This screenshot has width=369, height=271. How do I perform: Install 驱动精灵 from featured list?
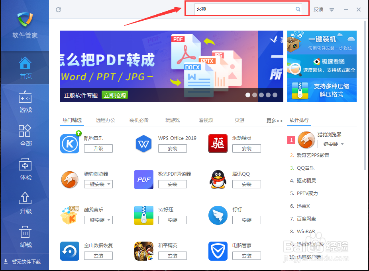(247, 149)
